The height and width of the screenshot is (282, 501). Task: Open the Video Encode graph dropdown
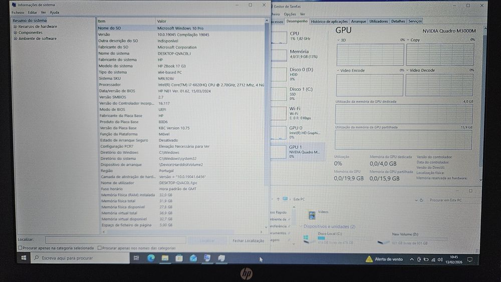[338, 70]
